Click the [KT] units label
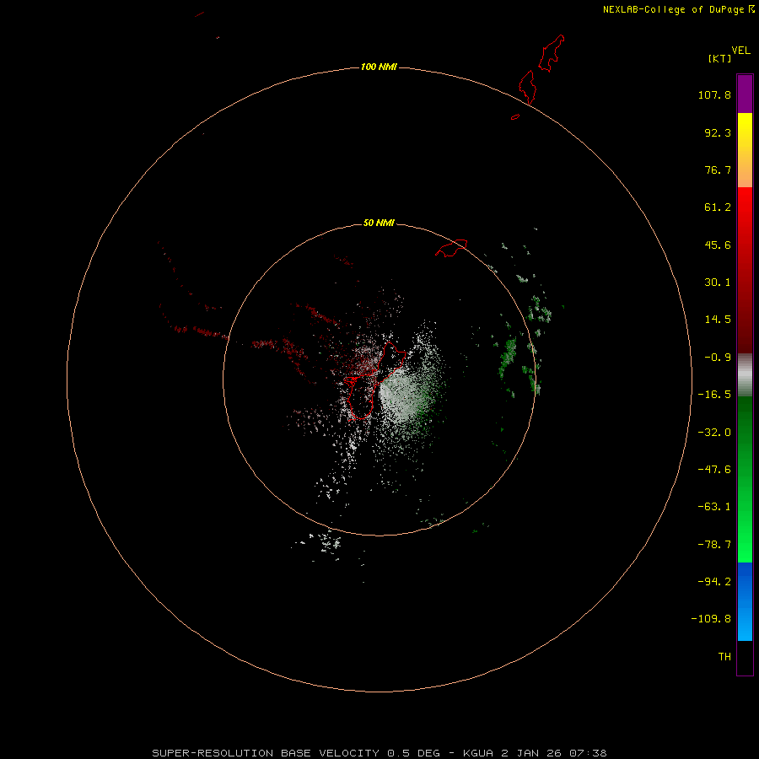This screenshot has height=759, width=759. (x=720, y=58)
